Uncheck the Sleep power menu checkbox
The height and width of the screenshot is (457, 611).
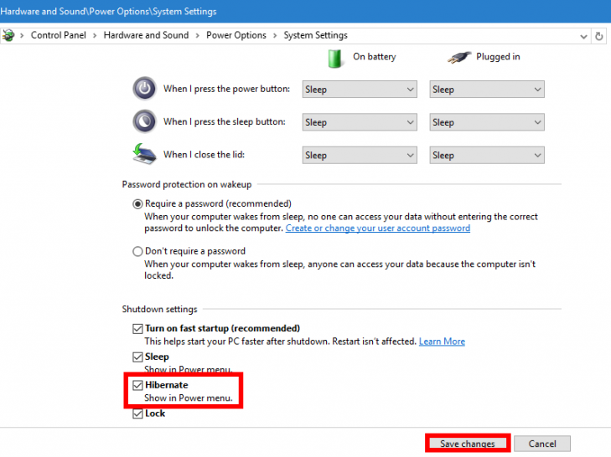pos(137,357)
